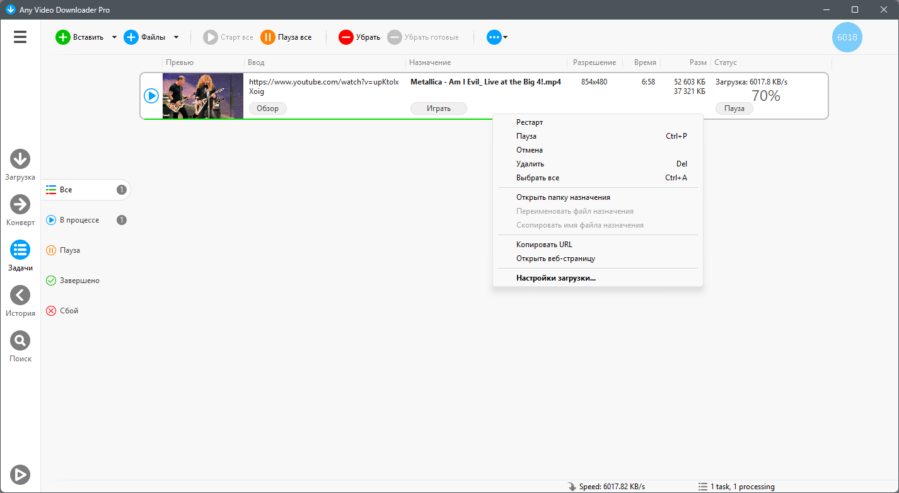Click the 6:58 duration value
This screenshot has height=493, width=899.
click(x=648, y=82)
